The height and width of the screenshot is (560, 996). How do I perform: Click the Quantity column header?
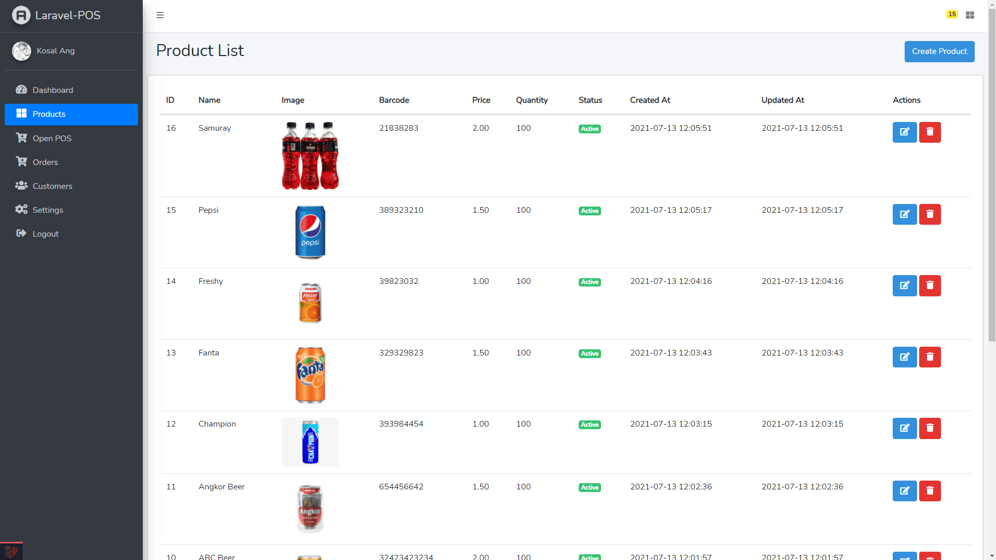pyautogui.click(x=531, y=100)
